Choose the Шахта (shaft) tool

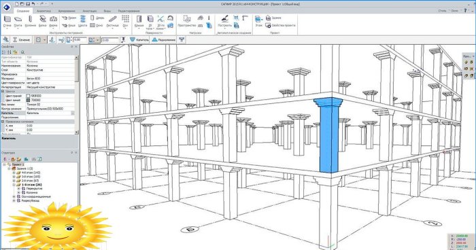[82, 21]
